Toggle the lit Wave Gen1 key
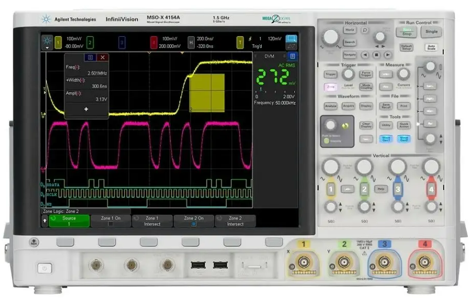Screen dimensions: 475x302 click(x=386, y=139)
